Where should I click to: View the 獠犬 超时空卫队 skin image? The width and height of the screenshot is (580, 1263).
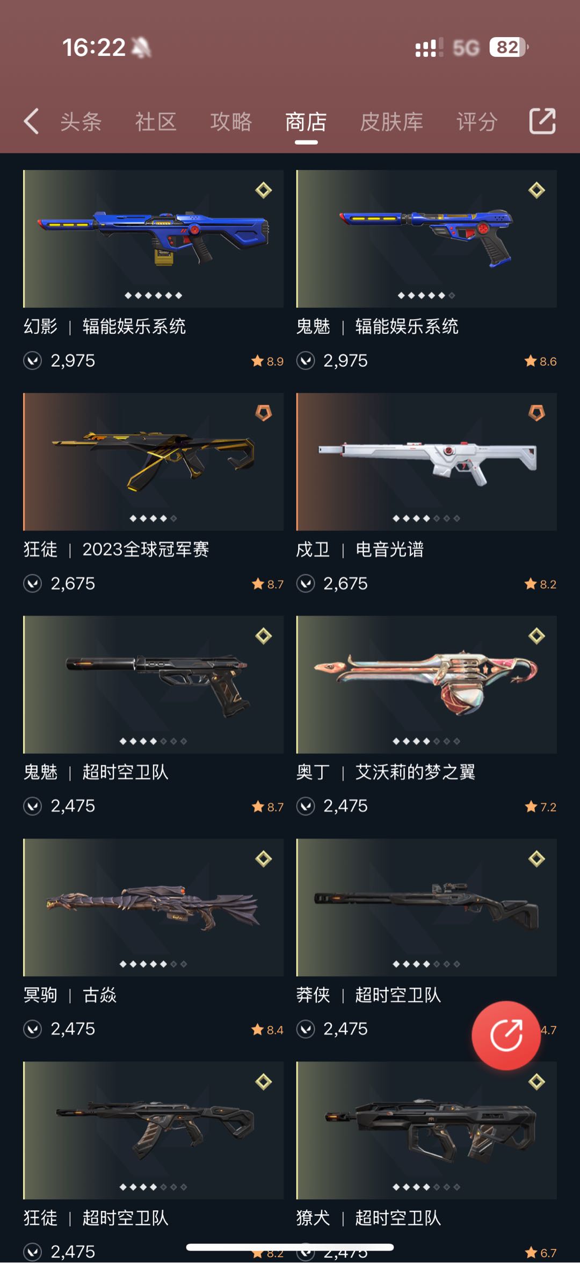pos(426,1130)
